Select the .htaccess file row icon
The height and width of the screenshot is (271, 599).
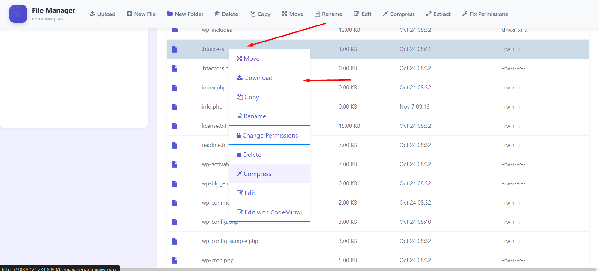coord(174,49)
